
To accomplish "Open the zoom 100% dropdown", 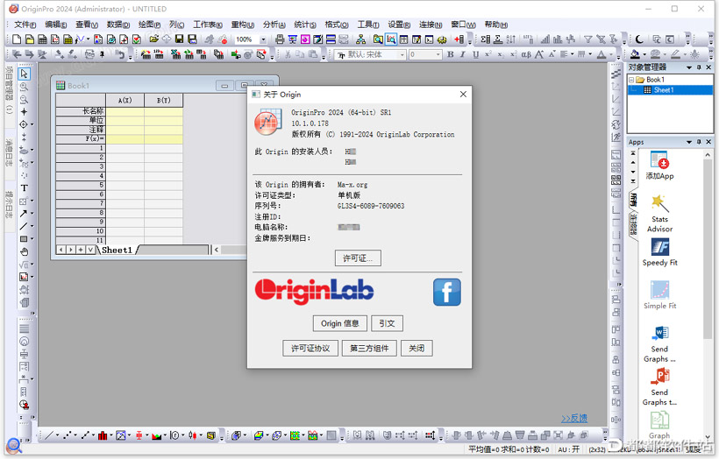I will coord(263,39).
